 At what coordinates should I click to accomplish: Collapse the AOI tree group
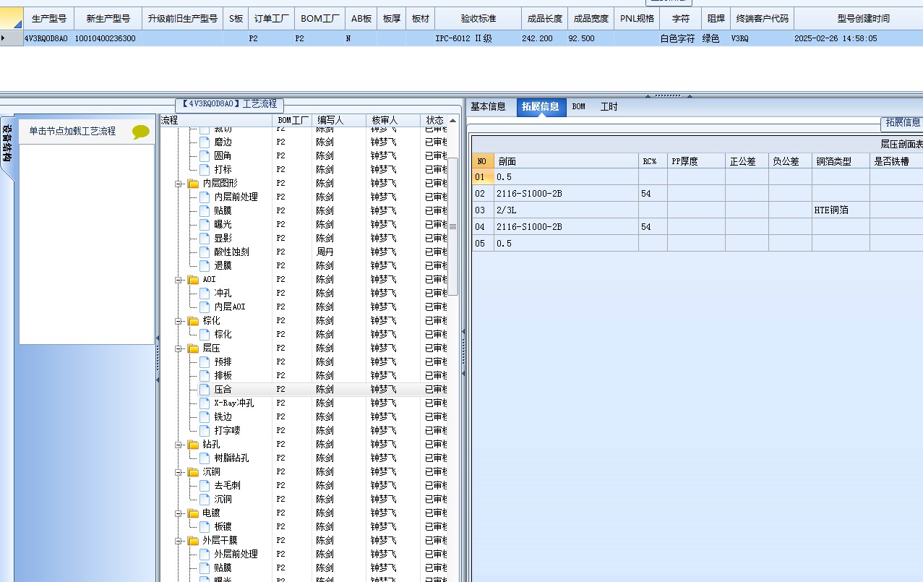click(x=179, y=280)
